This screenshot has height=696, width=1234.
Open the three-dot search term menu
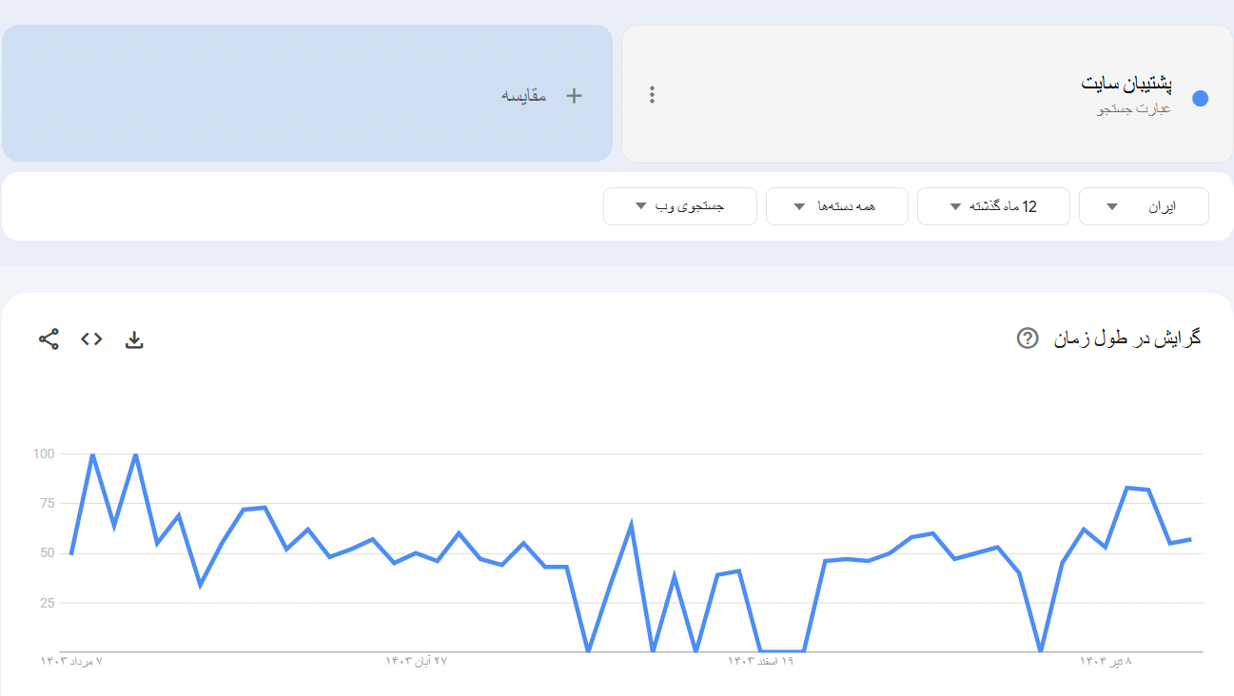[652, 95]
